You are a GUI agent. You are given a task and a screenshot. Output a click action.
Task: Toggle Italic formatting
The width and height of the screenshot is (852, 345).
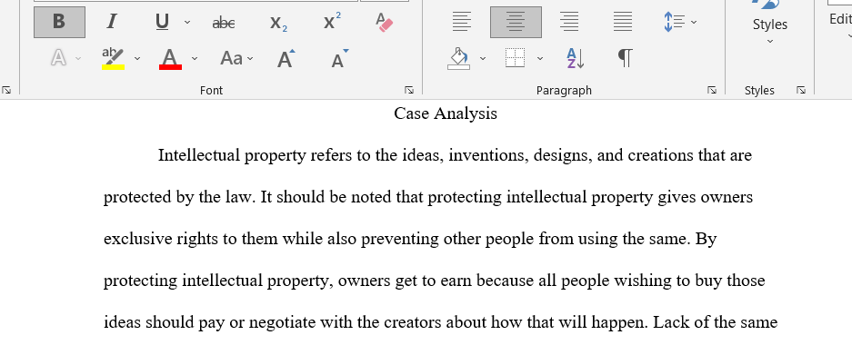coord(112,22)
